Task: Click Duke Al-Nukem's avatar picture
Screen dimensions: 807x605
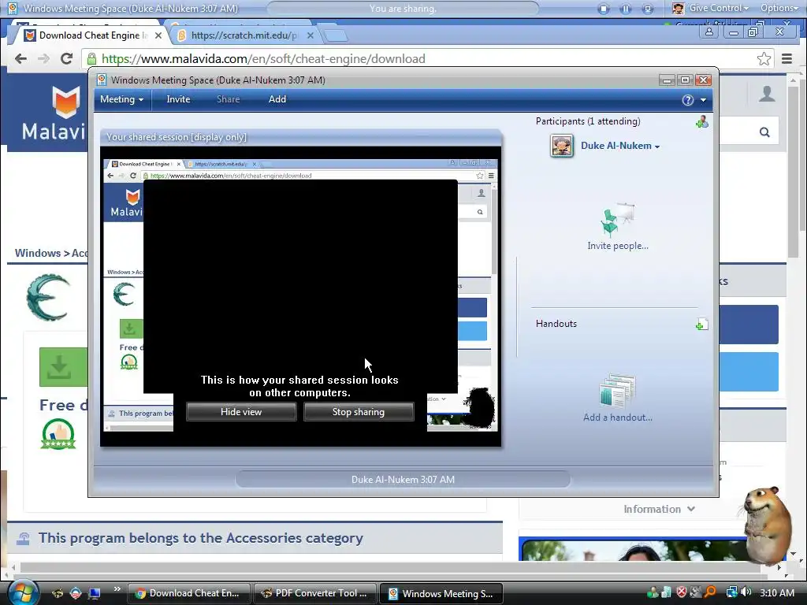Action: [561, 146]
